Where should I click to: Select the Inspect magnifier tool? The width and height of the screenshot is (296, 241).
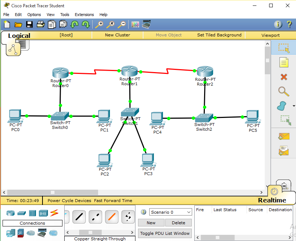point(283,91)
